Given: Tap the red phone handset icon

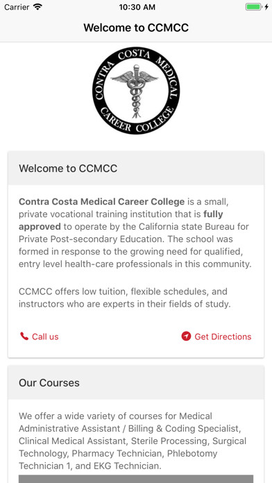Looking at the screenshot, I should tap(24, 336).
